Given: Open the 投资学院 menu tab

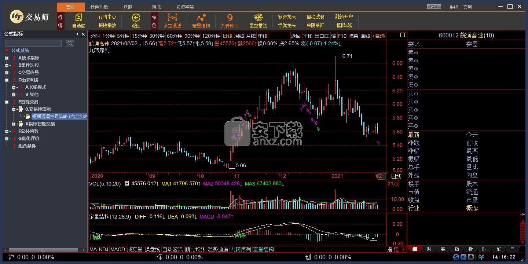Looking at the screenshot, I should 185,7.
